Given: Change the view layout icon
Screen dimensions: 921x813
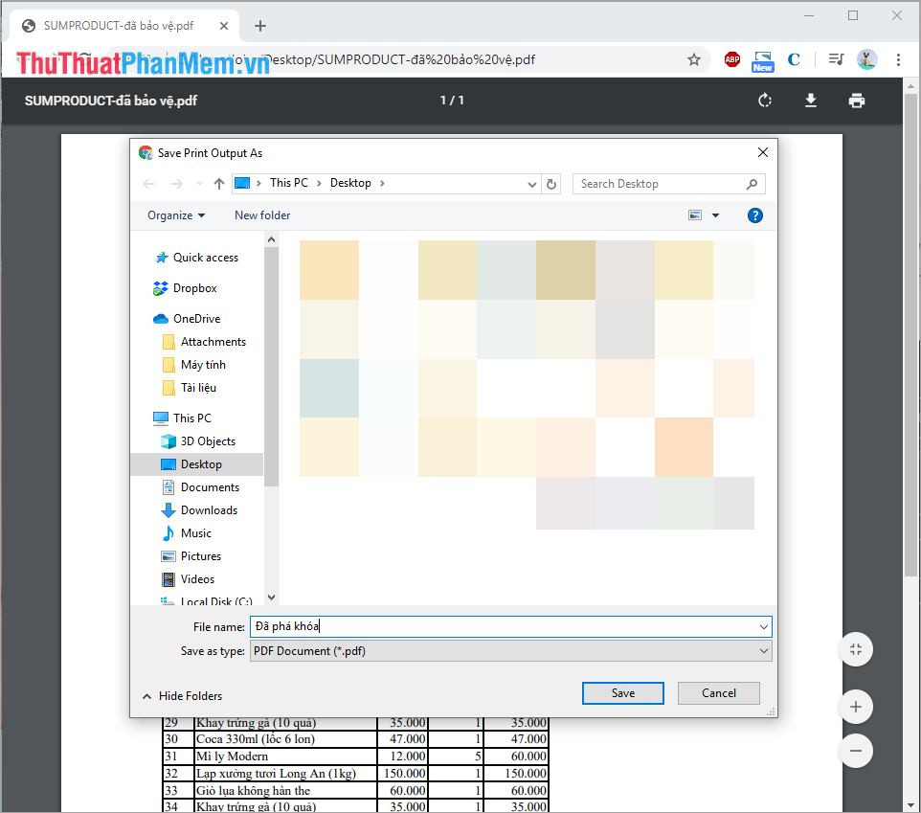Looking at the screenshot, I should click(x=695, y=215).
